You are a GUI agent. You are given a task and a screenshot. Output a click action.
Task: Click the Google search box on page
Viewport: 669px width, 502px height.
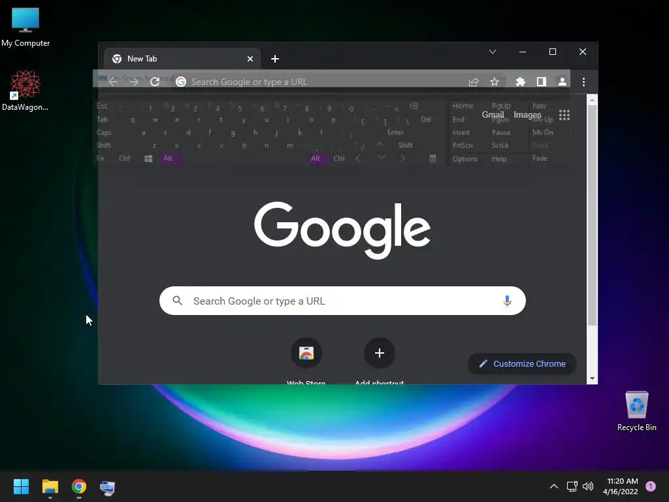(342, 301)
